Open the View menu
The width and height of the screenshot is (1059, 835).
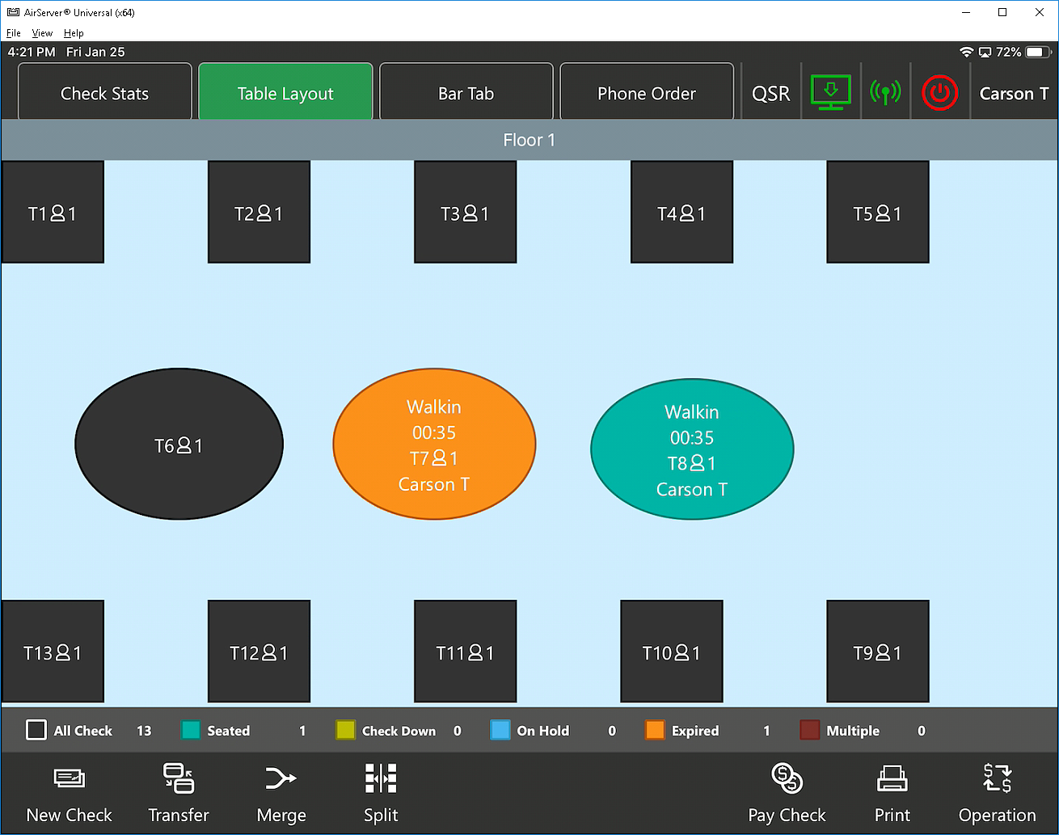[42, 33]
